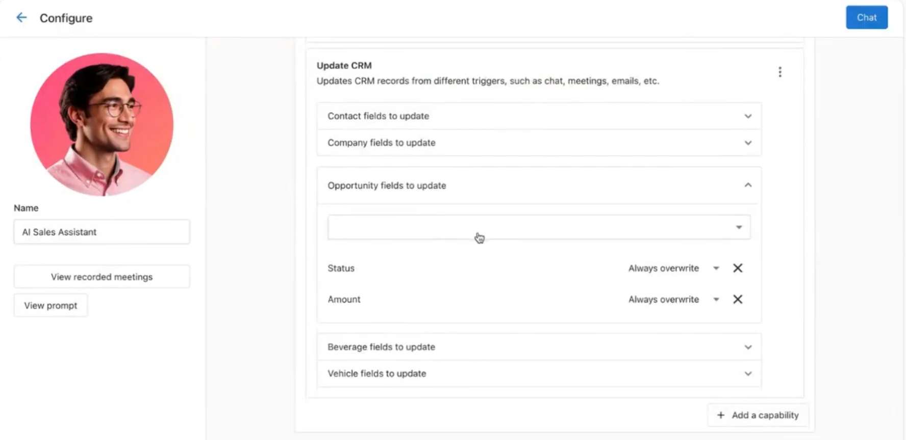The width and height of the screenshot is (906, 440).
Task: Click the back arrow next to Configure
Action: coord(21,18)
